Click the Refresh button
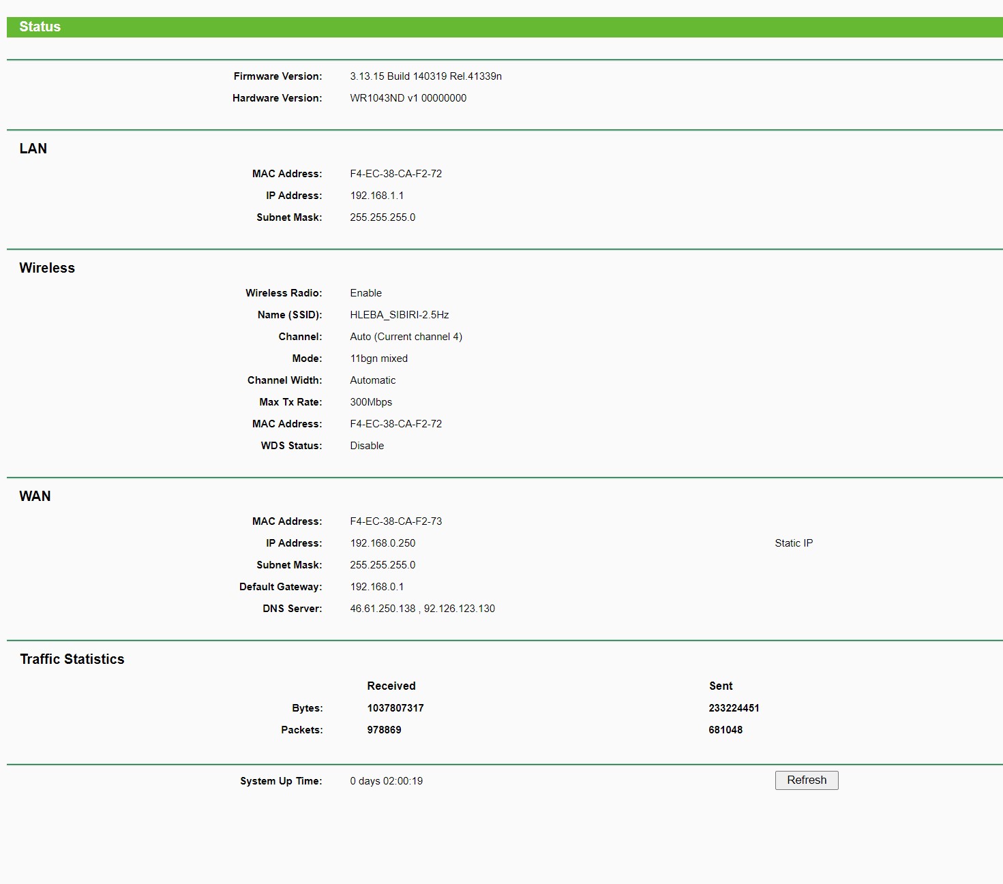1003x884 pixels. [807, 780]
